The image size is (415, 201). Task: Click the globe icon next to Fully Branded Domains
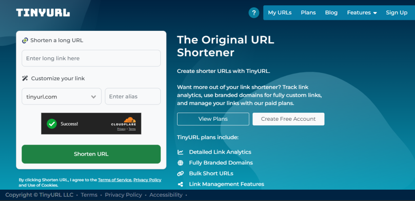pos(180,163)
